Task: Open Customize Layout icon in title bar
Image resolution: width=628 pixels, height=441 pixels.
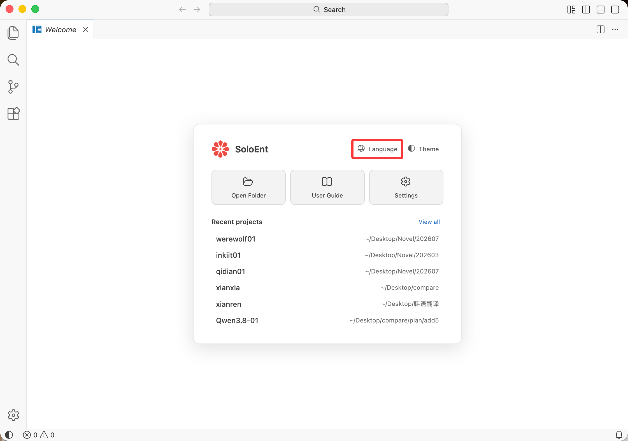Action: pos(571,10)
